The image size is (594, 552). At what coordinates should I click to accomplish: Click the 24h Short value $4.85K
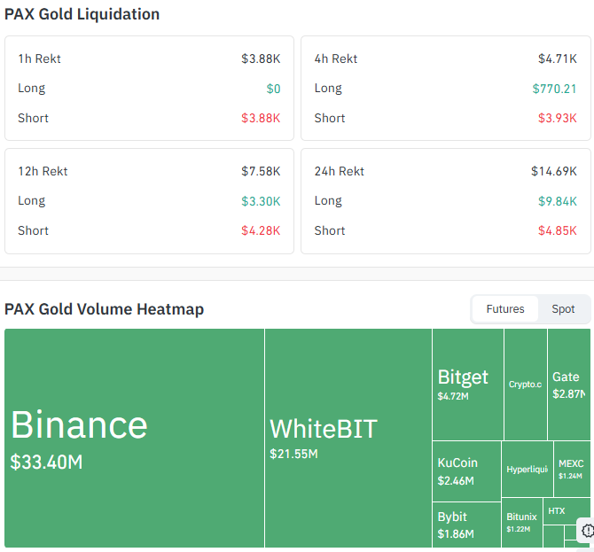tap(558, 230)
